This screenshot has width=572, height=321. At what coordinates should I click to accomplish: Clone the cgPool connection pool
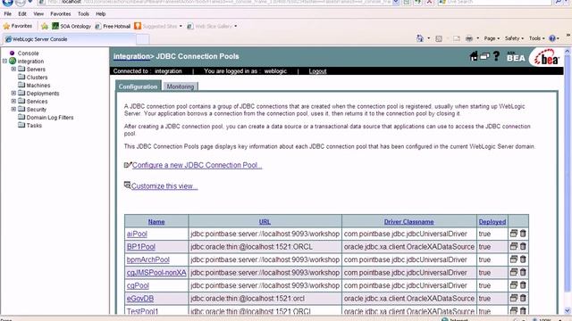[514, 285]
